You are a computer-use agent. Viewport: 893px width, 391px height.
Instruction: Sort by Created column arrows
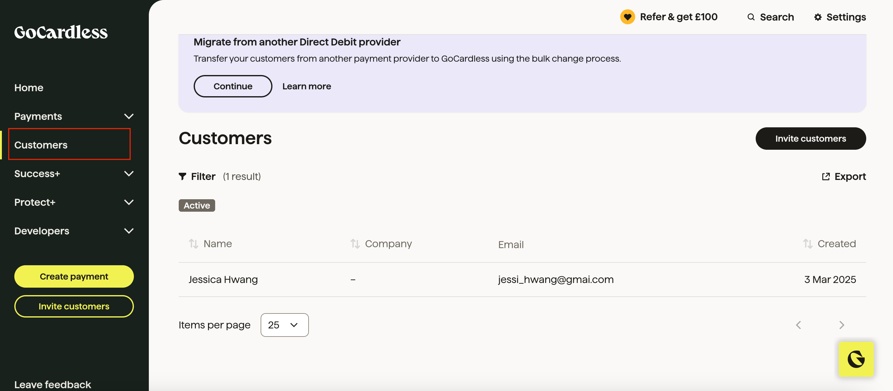coord(808,244)
